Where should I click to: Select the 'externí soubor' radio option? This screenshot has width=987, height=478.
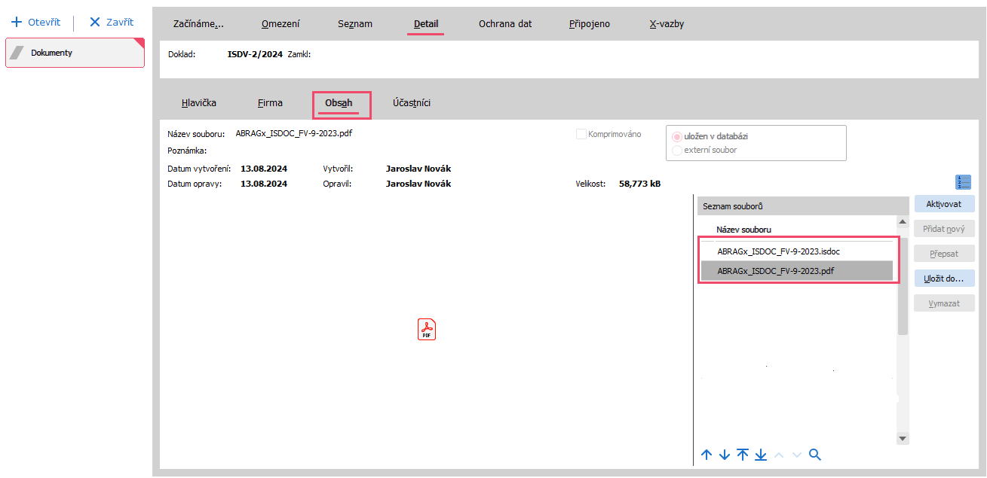(x=676, y=150)
